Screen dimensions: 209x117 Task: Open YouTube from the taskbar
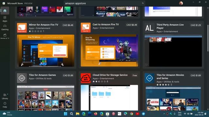coord(137,114)
